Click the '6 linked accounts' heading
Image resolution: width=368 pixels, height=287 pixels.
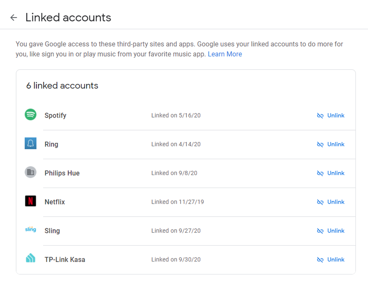pyautogui.click(x=62, y=86)
